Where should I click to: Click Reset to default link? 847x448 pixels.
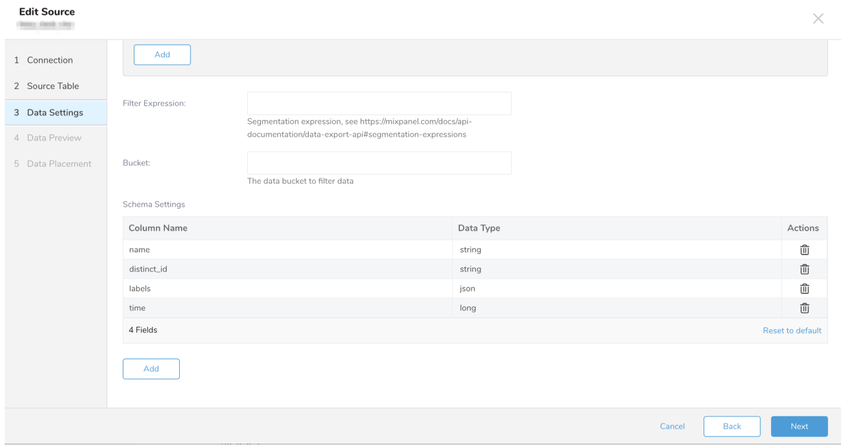point(791,330)
